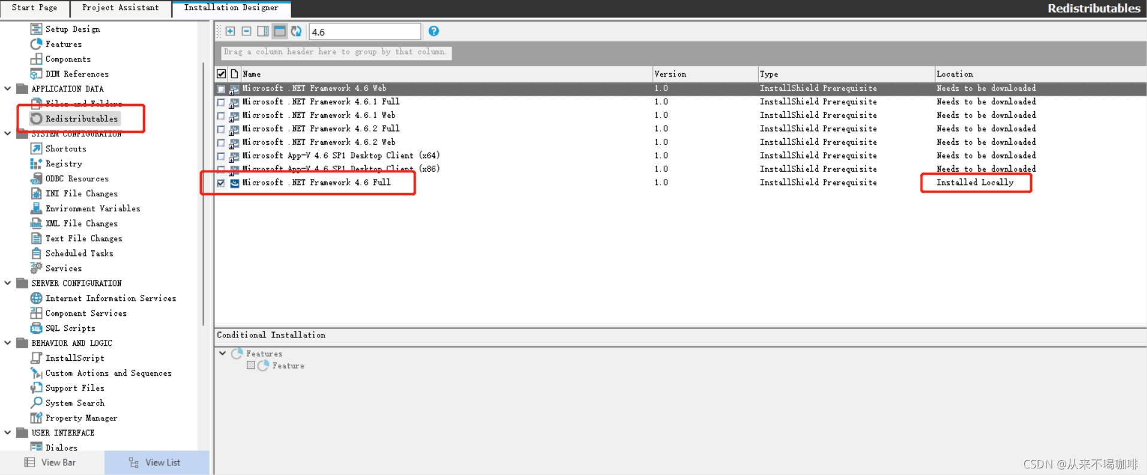Sort by the Type column header

[x=846, y=74]
